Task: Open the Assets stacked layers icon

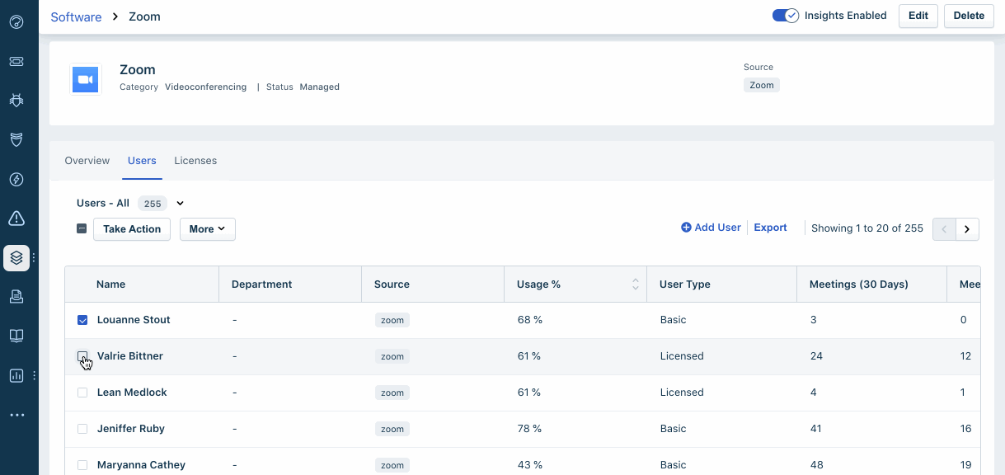Action: pos(16,258)
